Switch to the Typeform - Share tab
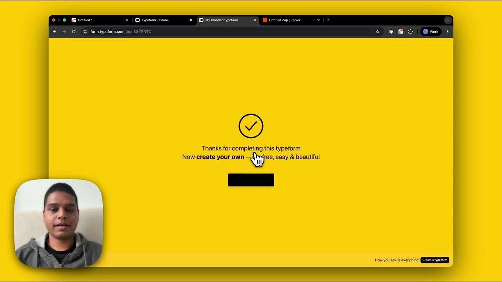The height and width of the screenshot is (282, 502). (x=164, y=20)
